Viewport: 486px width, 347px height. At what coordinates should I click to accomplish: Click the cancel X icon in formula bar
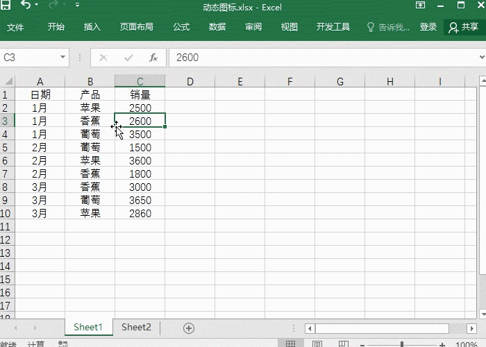pos(103,58)
